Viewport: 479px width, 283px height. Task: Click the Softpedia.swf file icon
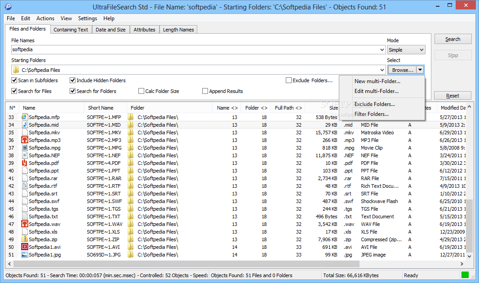pyautogui.click(x=24, y=201)
